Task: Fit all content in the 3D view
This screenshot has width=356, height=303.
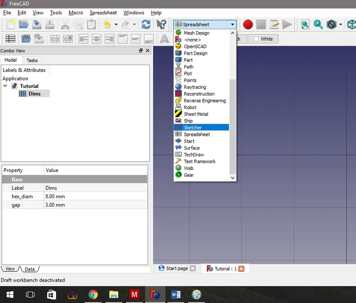Action: click(x=305, y=25)
